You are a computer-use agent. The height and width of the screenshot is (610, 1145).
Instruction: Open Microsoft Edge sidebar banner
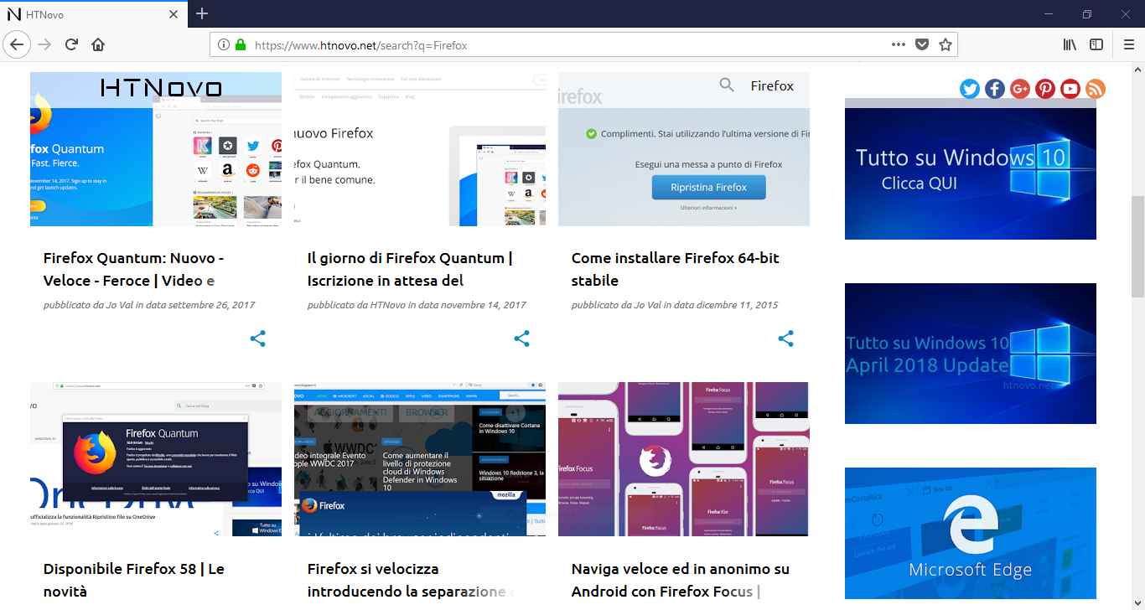(971, 533)
